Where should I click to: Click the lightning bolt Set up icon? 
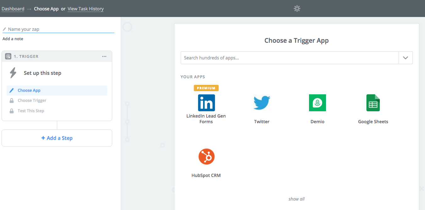click(x=13, y=73)
